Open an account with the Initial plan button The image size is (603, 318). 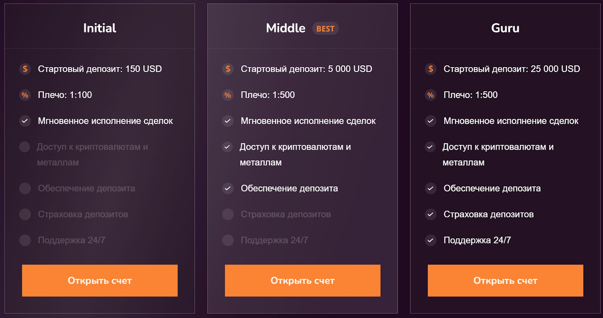click(x=100, y=281)
